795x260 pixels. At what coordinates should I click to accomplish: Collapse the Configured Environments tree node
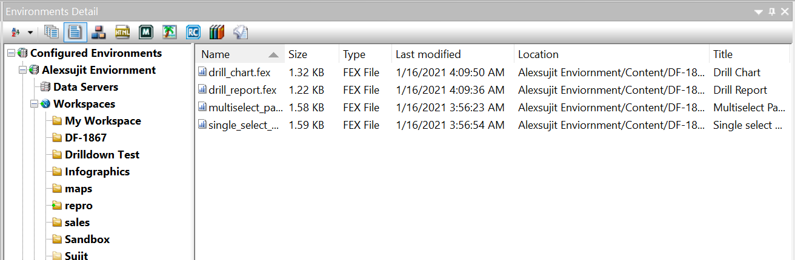(x=12, y=53)
